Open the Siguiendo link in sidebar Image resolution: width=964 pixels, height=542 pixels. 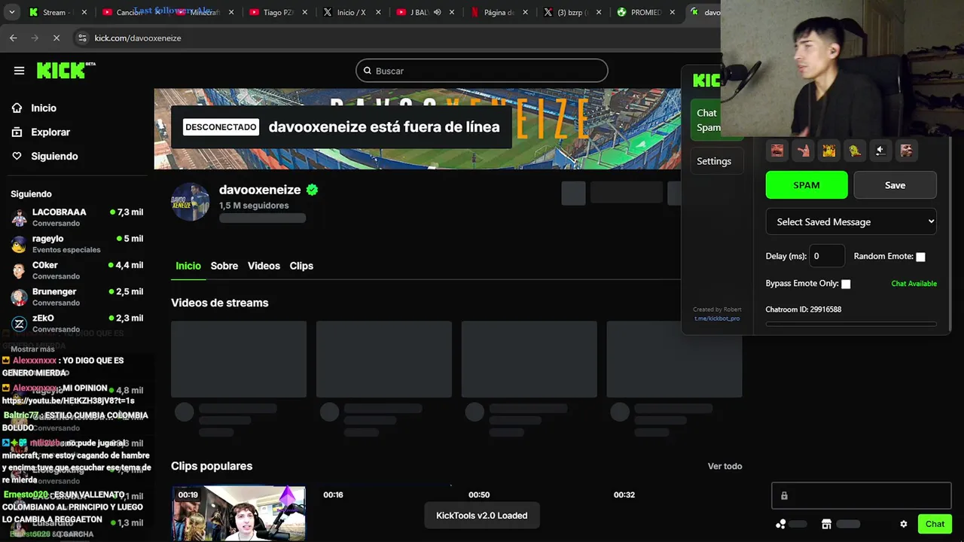point(54,156)
